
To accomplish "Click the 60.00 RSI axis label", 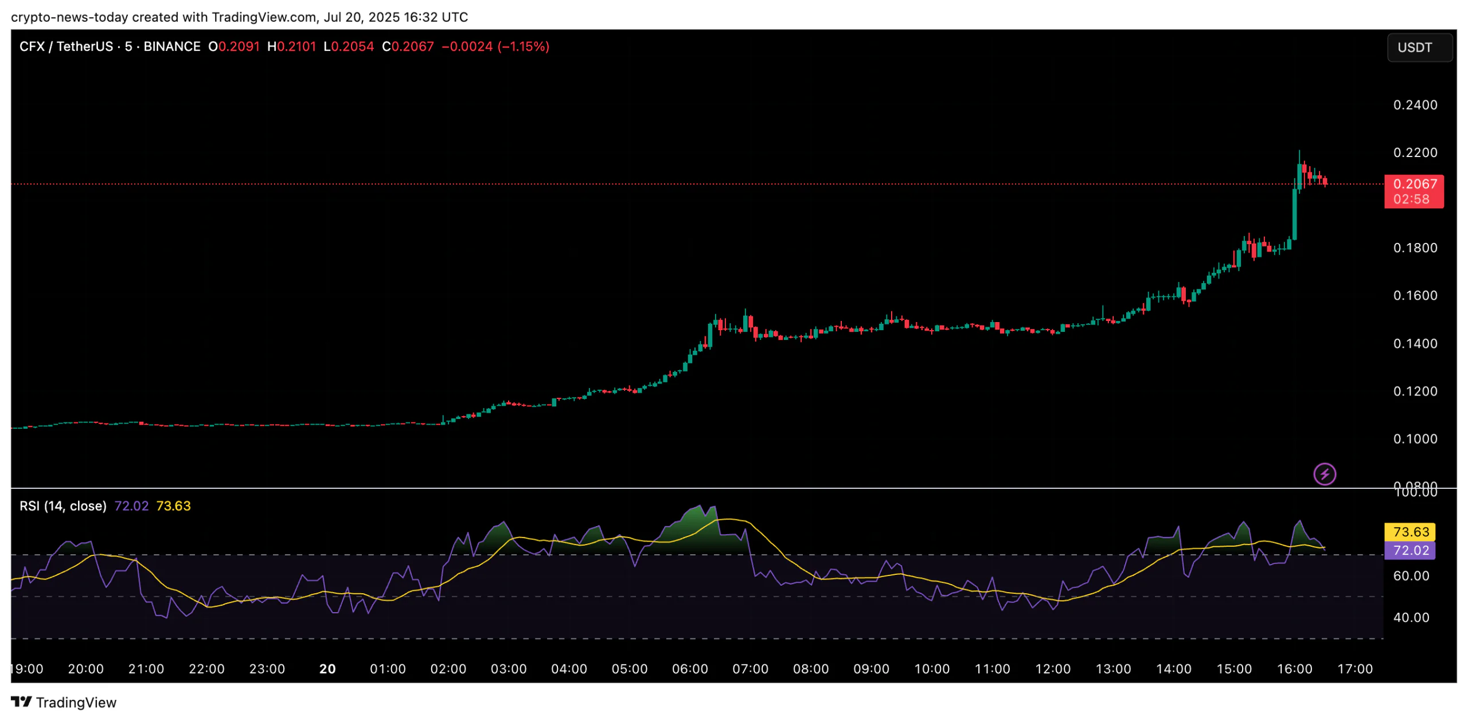I will point(1411,575).
